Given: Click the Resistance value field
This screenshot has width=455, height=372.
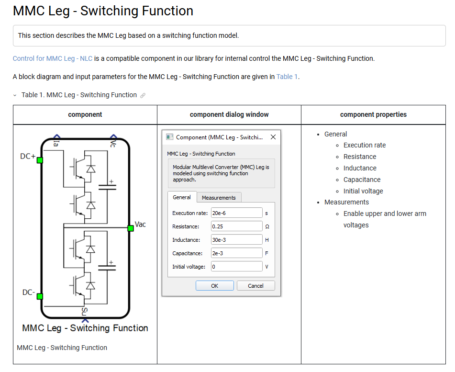Looking at the screenshot, I should (x=236, y=226).
